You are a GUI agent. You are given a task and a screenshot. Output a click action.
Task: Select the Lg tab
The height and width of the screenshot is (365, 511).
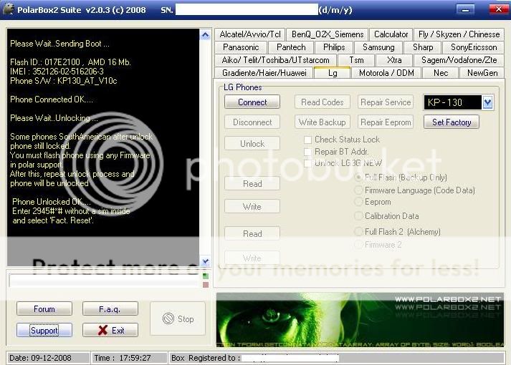point(333,72)
